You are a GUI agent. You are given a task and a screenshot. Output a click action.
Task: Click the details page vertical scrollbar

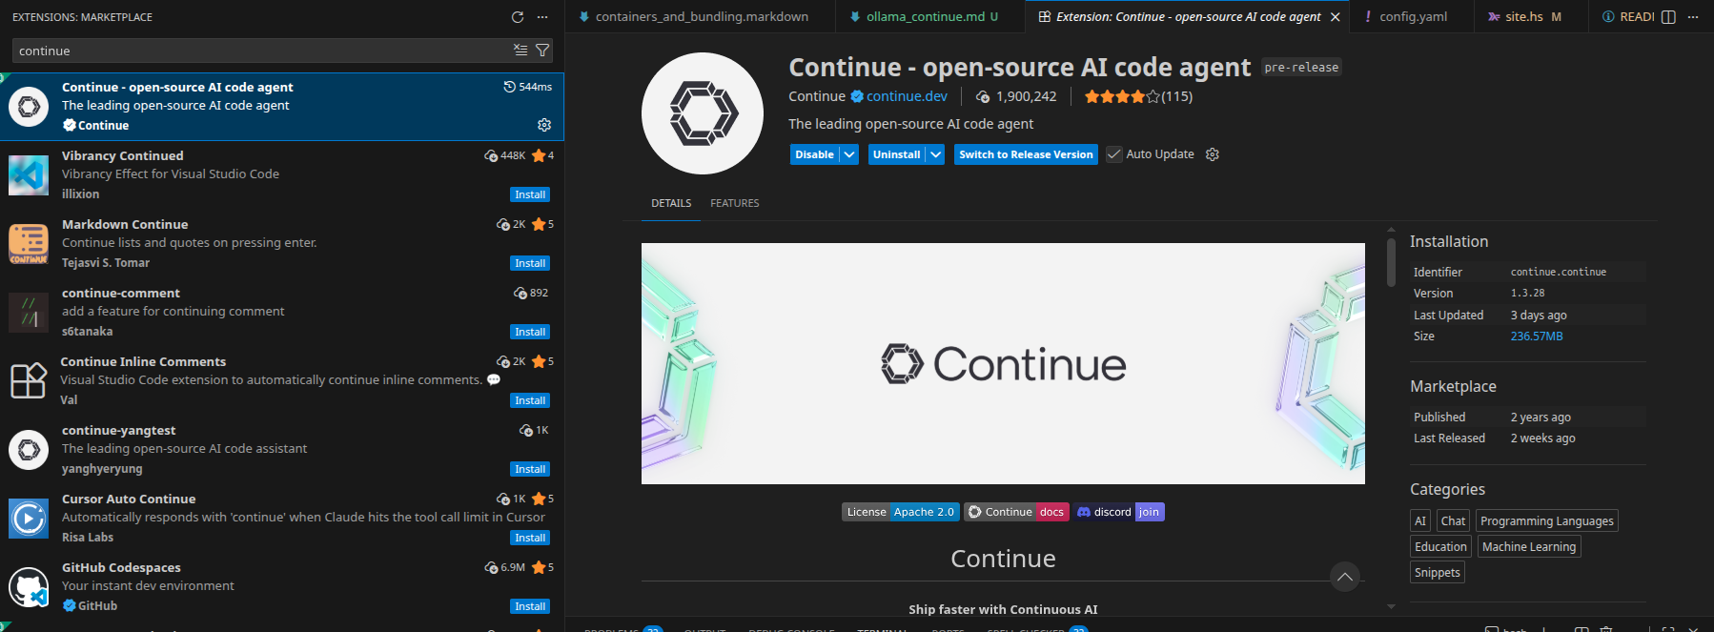click(1391, 262)
